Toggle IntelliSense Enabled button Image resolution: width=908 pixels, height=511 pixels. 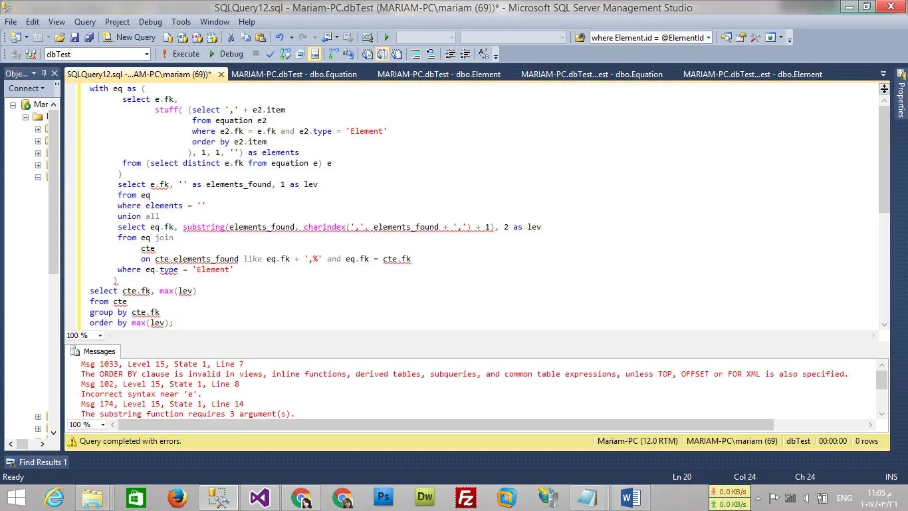314,54
